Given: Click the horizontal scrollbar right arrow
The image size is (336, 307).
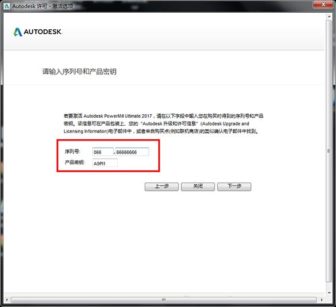Looking at the screenshot, I should [x=321, y=300].
